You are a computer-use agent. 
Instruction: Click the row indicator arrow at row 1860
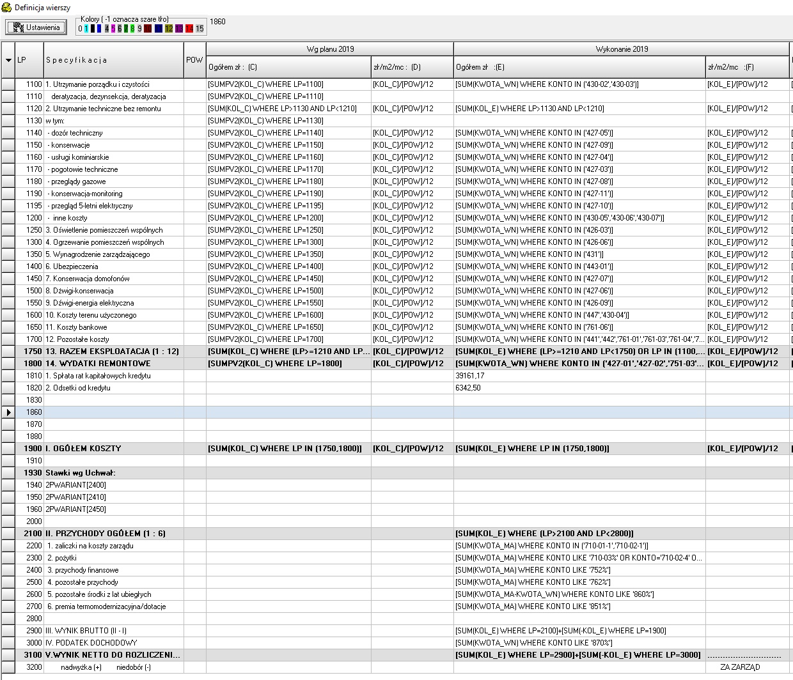click(x=8, y=412)
